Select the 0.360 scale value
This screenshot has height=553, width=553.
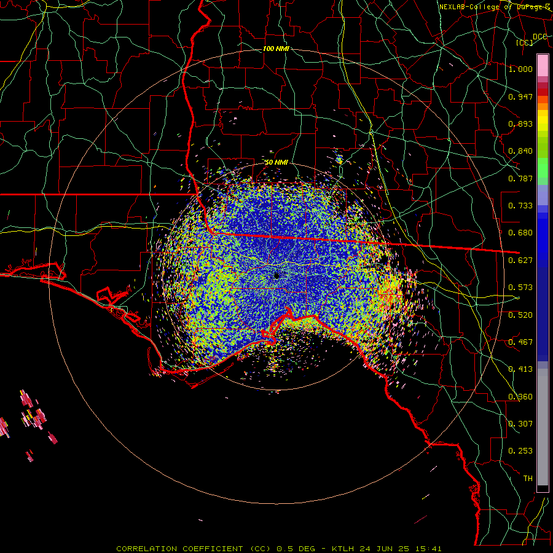520,397
